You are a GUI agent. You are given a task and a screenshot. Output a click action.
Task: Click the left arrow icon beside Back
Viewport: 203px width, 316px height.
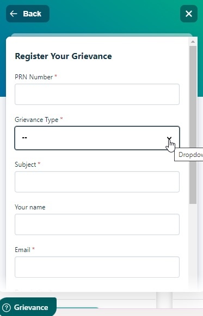[14, 14]
